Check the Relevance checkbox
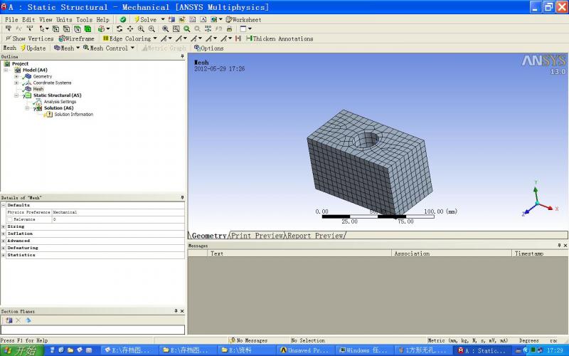 (10, 219)
